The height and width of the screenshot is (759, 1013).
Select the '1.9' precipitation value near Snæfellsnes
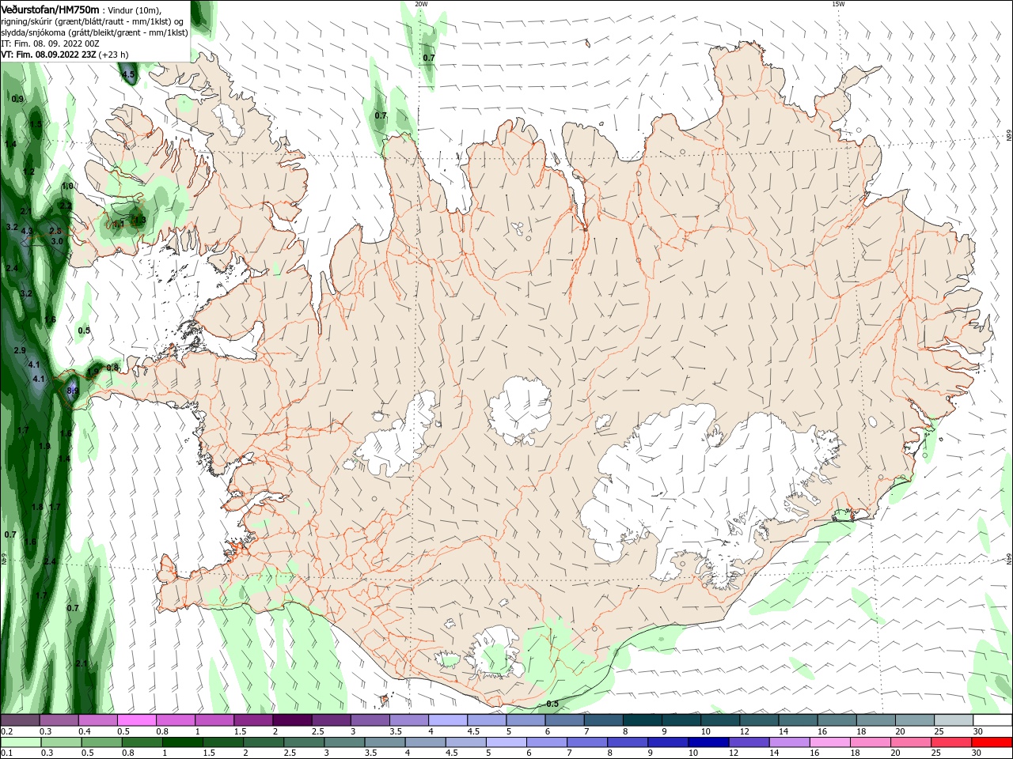(93, 372)
